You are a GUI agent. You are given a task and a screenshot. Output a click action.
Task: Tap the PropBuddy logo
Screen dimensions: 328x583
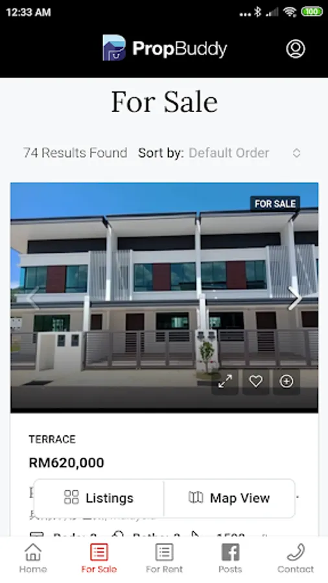click(x=165, y=48)
